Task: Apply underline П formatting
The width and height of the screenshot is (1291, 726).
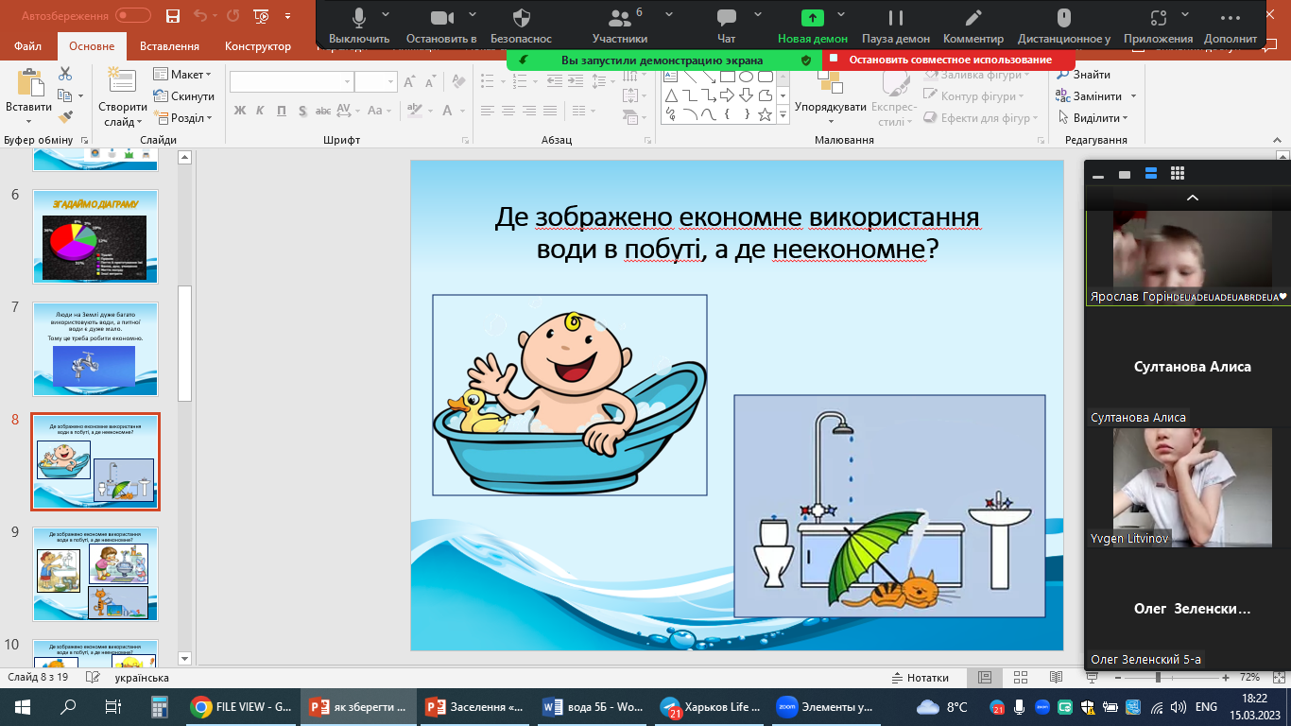Action: pyautogui.click(x=282, y=111)
